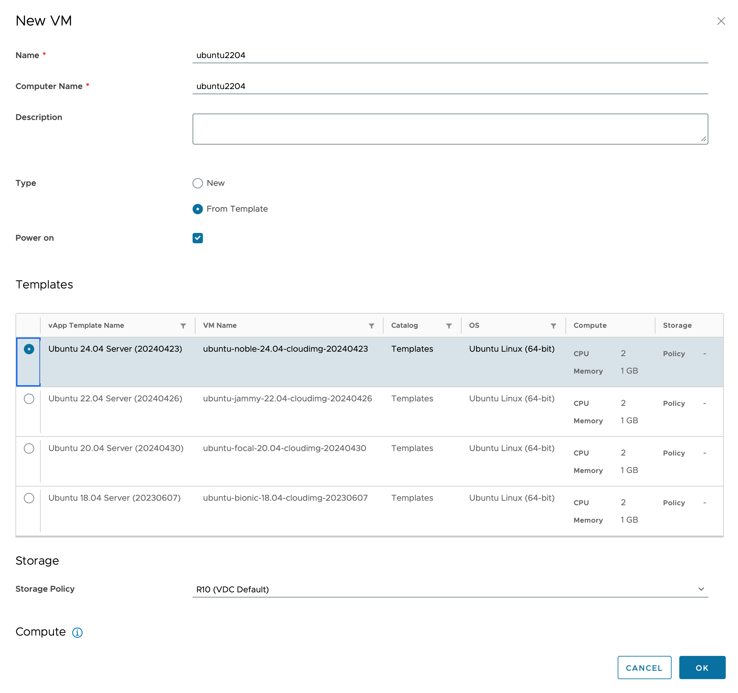Click Ubuntu 24.04 Server (20240423) template name
Viewport: 738px width, 693px height.
tap(115, 349)
